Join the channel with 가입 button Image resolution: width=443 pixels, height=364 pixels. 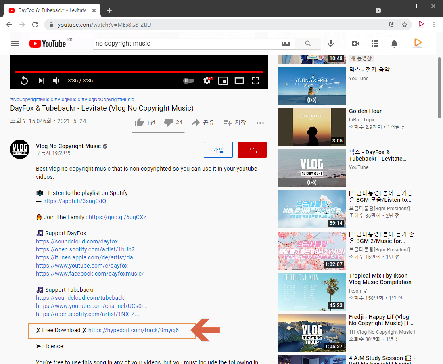[x=218, y=150]
